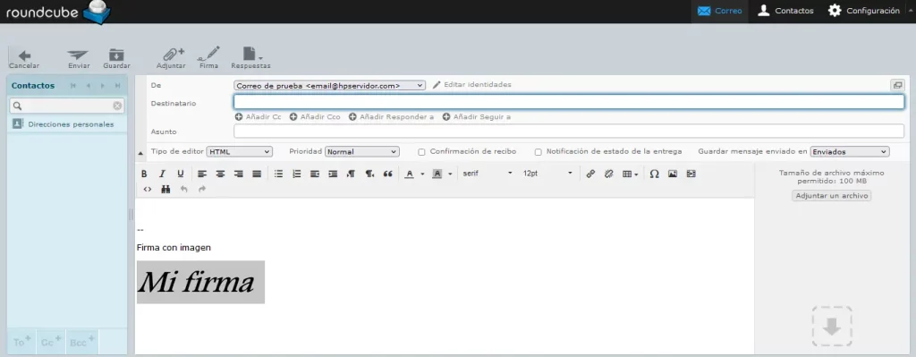Open the Contactos tab in top bar
The height and width of the screenshot is (357, 916).
tap(785, 11)
